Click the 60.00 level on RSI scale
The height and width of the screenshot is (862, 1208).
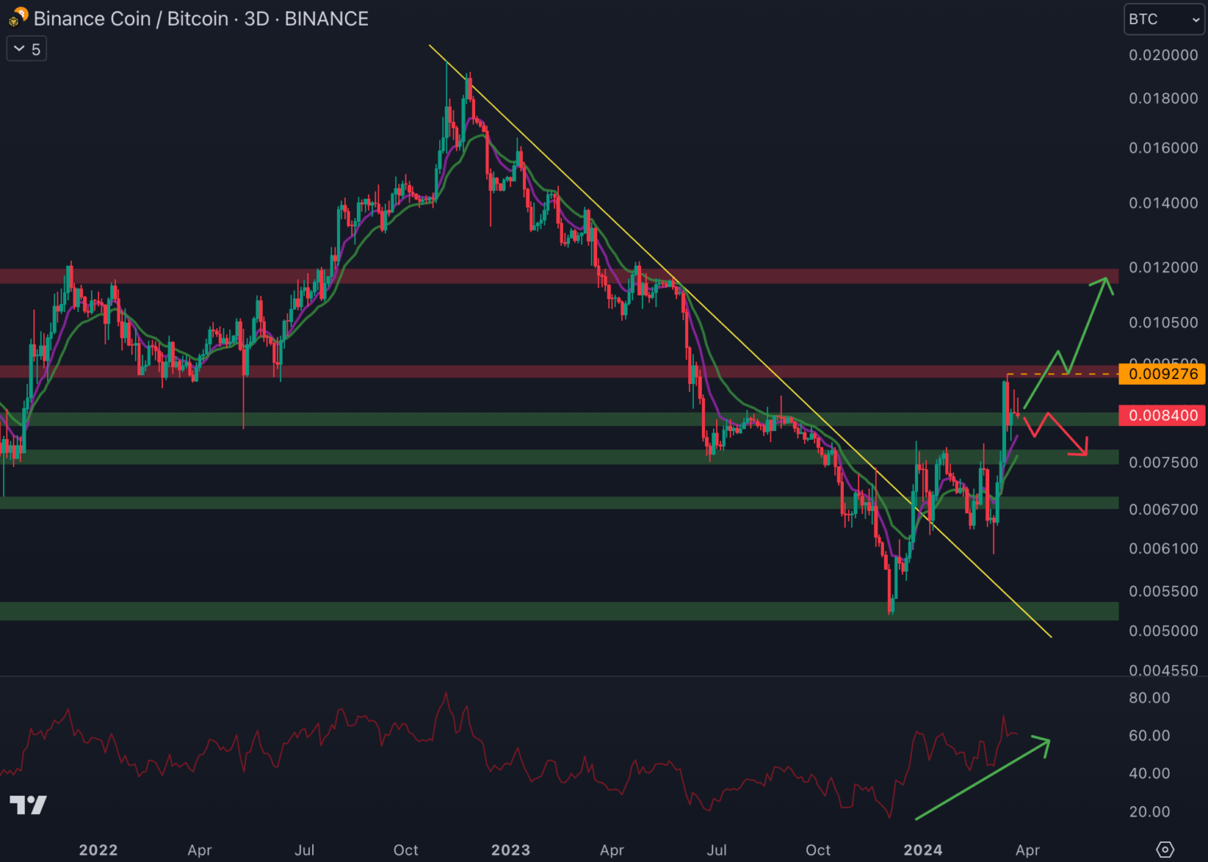[x=1149, y=735]
